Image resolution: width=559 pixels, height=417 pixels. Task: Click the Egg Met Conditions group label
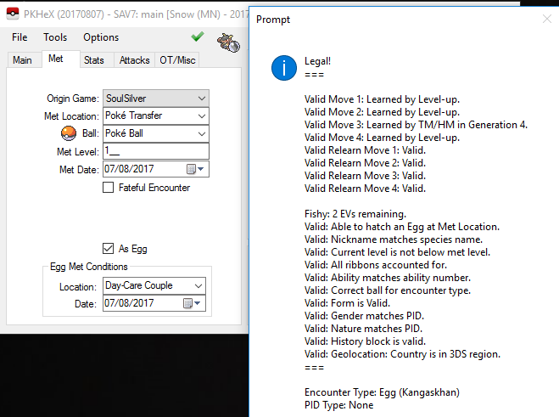tap(88, 267)
